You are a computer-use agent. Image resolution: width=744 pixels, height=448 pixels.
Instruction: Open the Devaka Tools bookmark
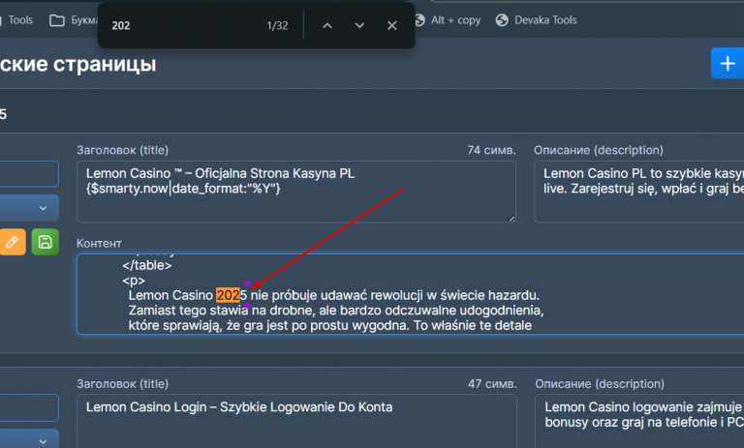536,20
